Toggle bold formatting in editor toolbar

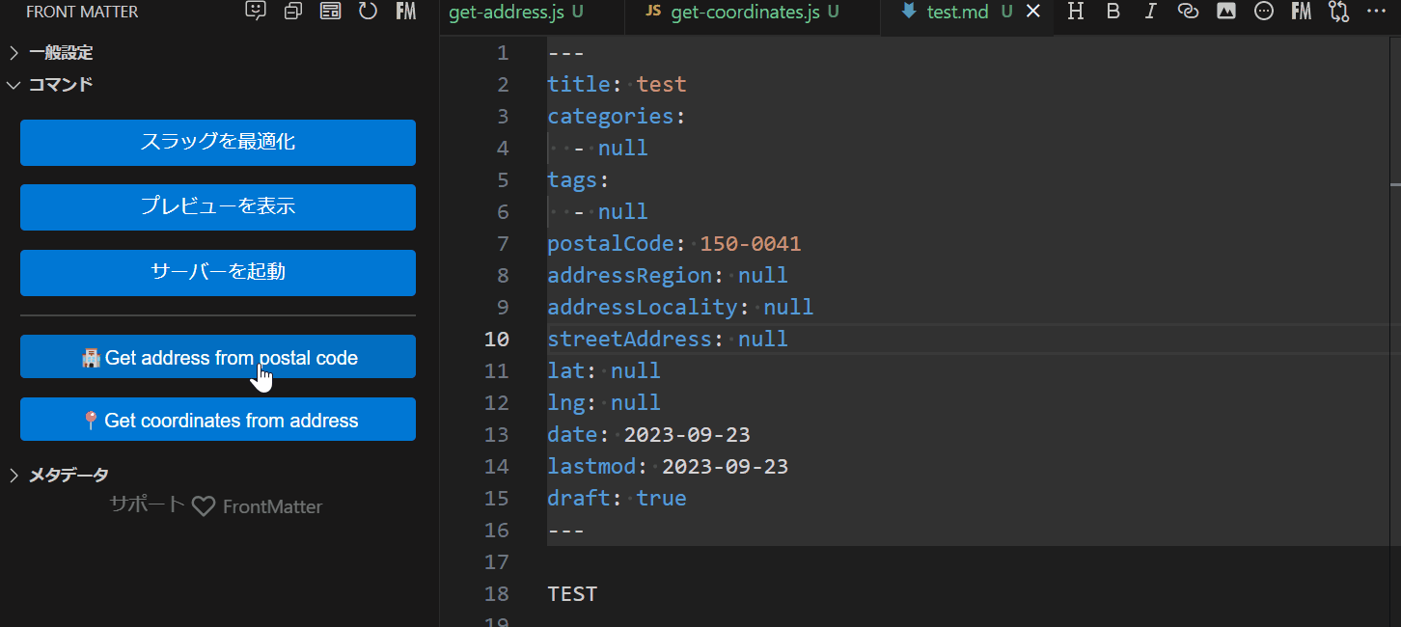click(1113, 12)
